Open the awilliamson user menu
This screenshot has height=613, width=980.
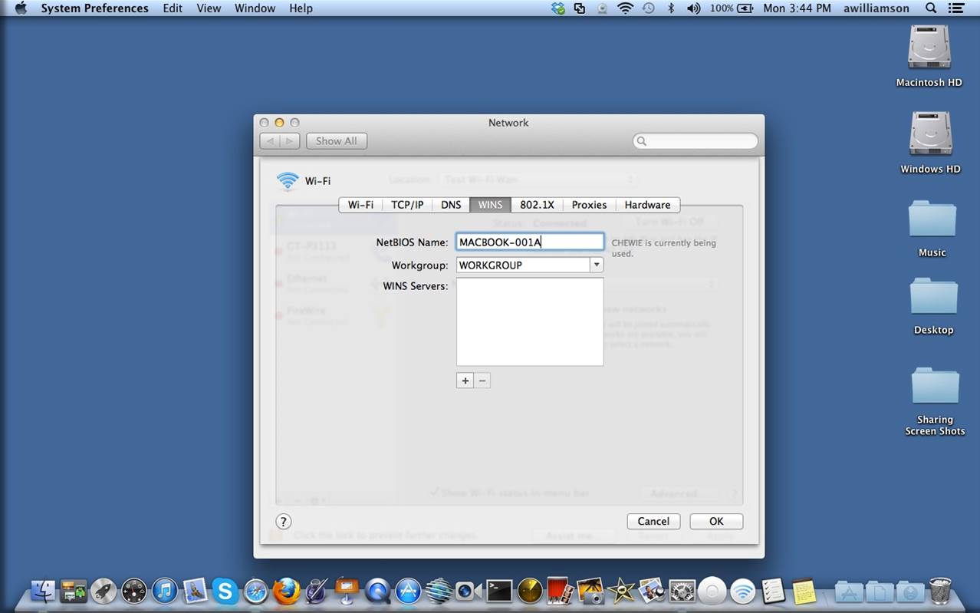(x=865, y=8)
